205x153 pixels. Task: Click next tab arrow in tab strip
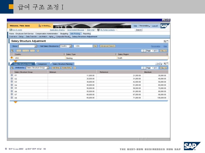(158, 64)
